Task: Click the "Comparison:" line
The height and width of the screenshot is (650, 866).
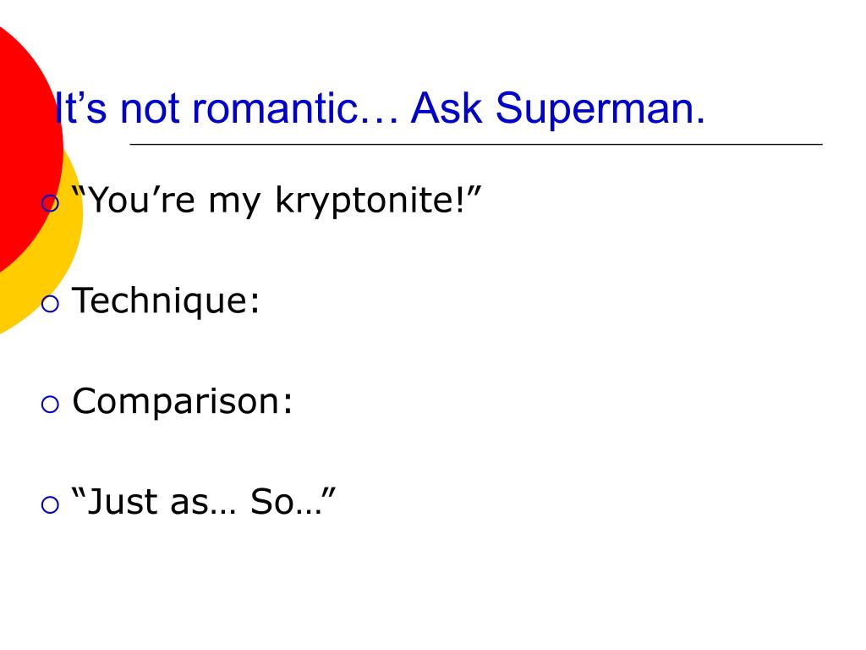Action: point(183,402)
